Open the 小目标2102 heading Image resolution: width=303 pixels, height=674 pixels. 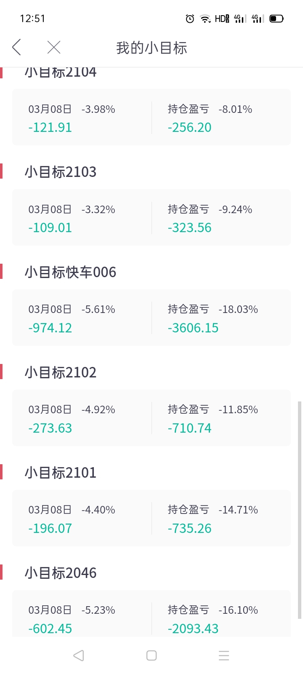coord(61,372)
